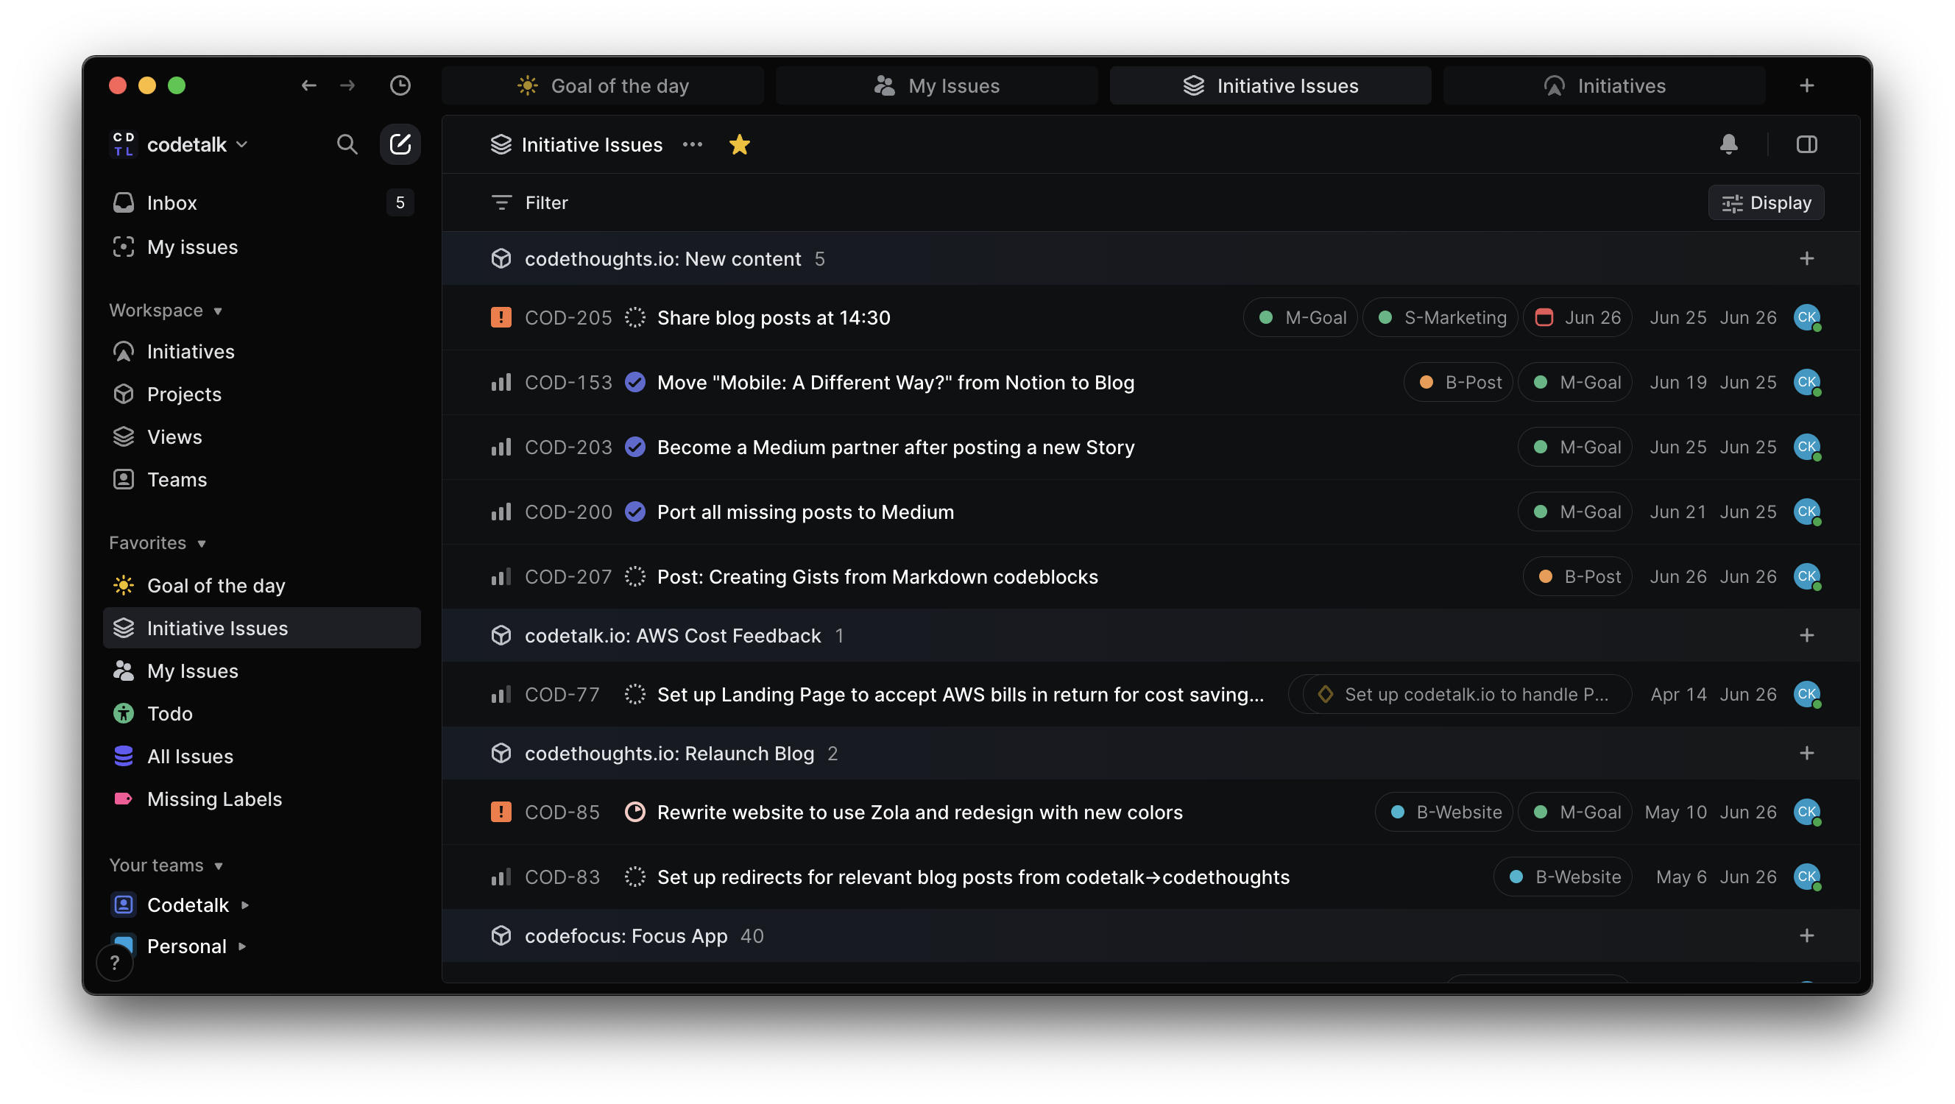
Task: Switch to the Goal of the day tab
Action: point(603,85)
